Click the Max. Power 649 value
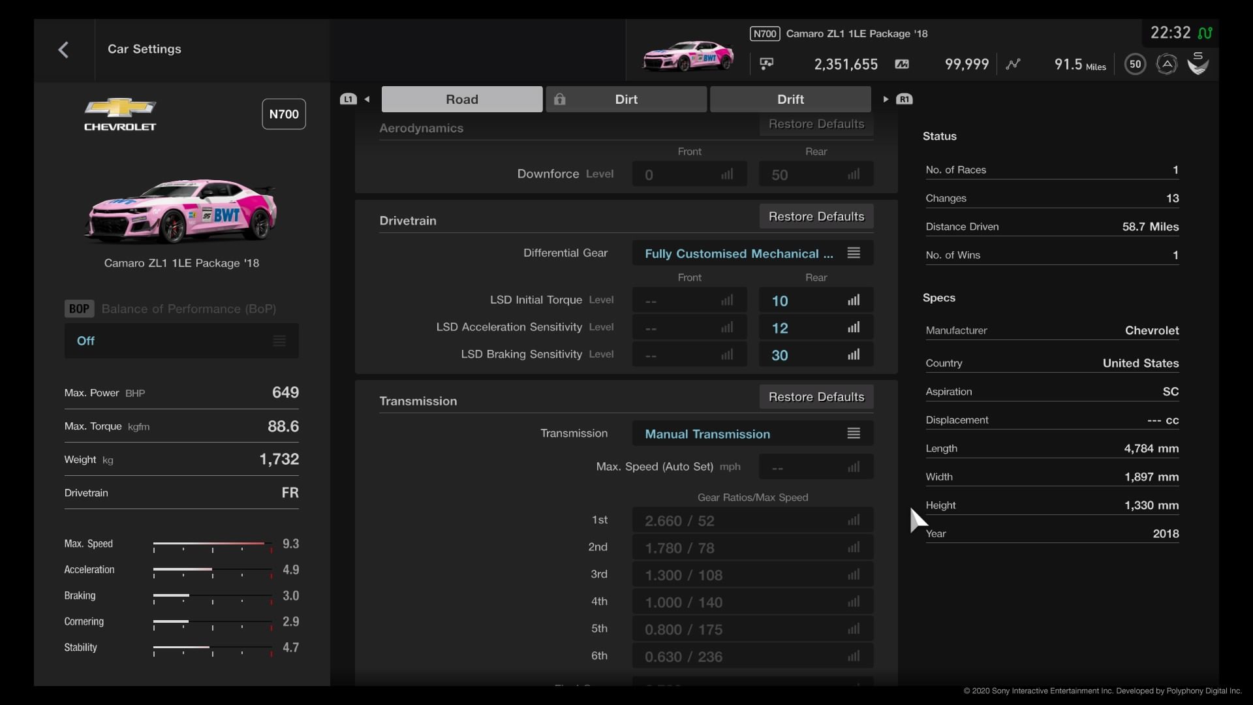1253x705 pixels. (x=285, y=392)
